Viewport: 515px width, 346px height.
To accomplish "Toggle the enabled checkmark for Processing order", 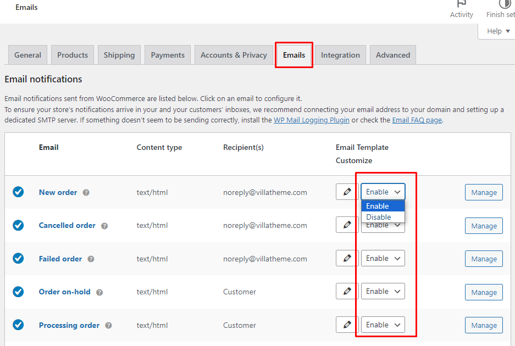I will [18, 325].
